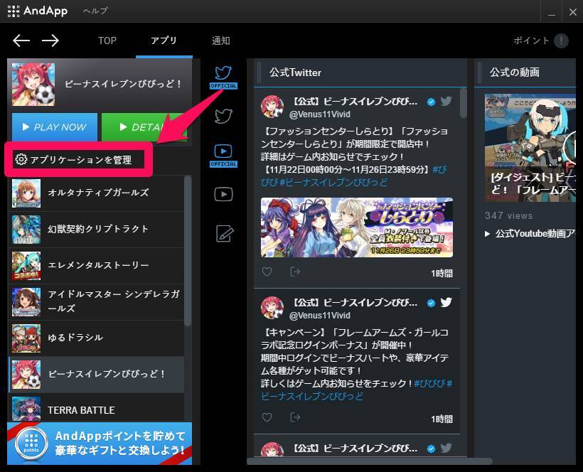Switch to the アプリ tab
Screen dimensions: 583x472
click(x=164, y=41)
